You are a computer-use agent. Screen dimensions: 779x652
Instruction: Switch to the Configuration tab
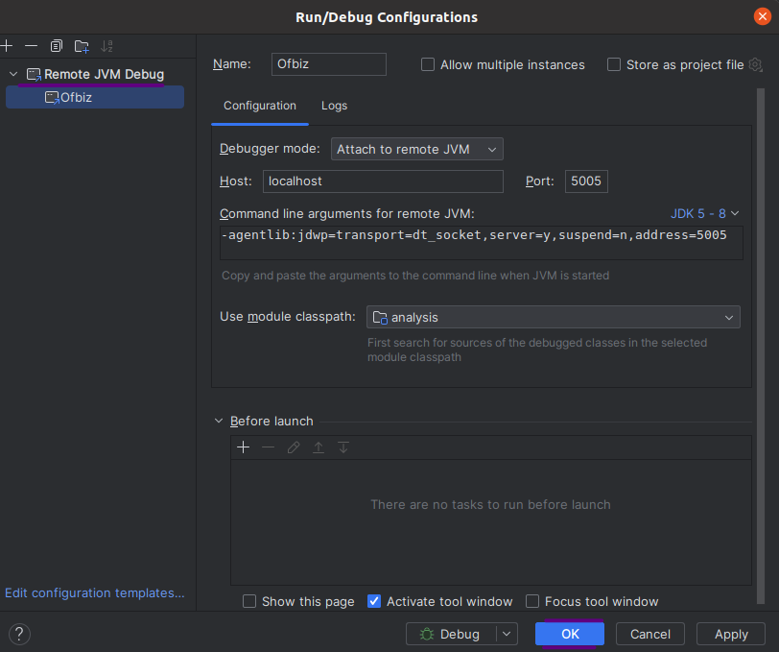click(260, 106)
